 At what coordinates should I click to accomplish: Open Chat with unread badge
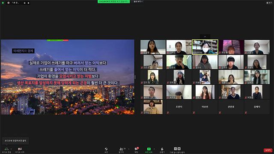click(136, 149)
